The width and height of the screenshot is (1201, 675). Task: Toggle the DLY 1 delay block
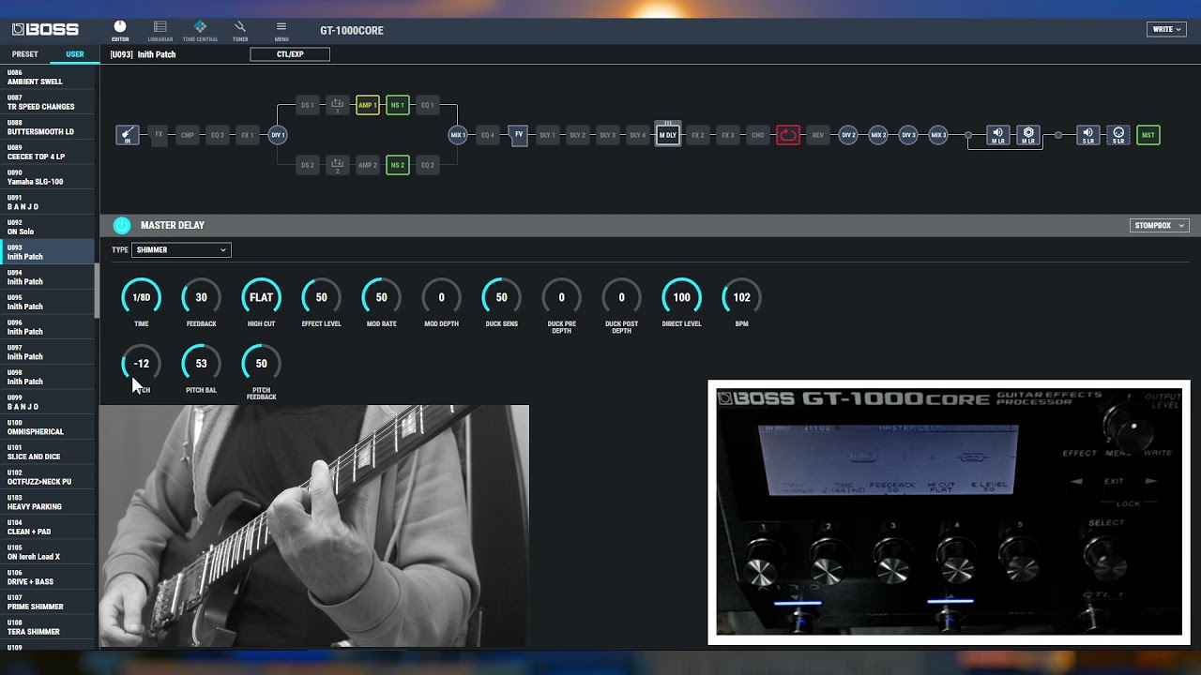coord(548,135)
